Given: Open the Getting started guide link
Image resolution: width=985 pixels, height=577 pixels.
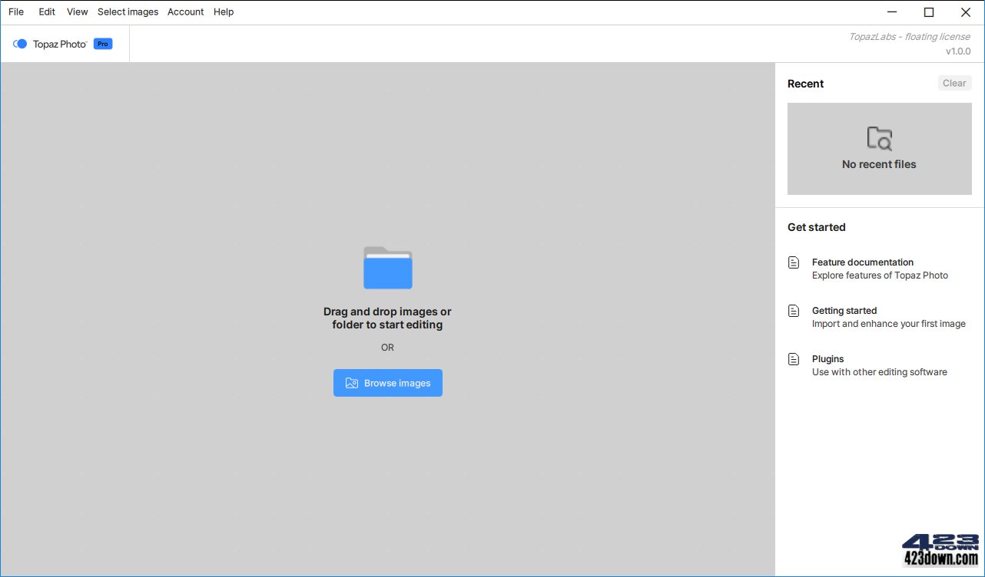Looking at the screenshot, I should tap(844, 311).
